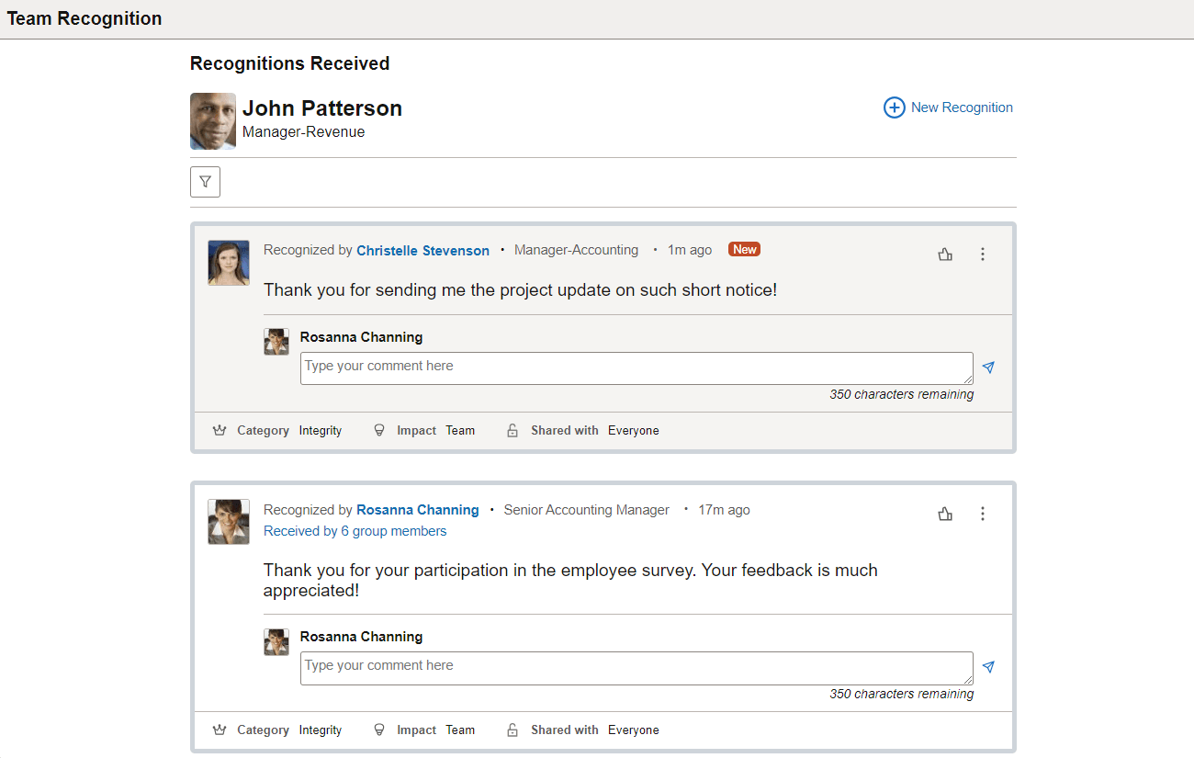Like the employee survey recognition
This screenshot has height=758, width=1194.
point(945,514)
